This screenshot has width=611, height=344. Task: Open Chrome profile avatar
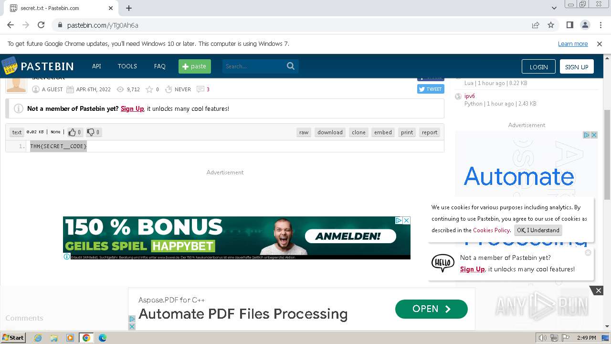pos(585,25)
